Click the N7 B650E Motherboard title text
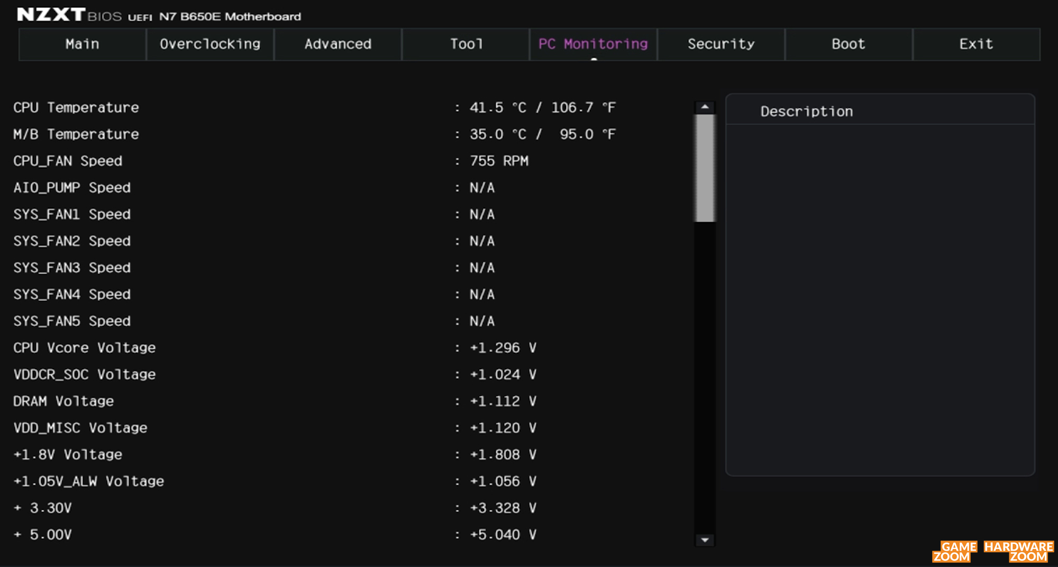The image size is (1058, 567). pos(230,17)
